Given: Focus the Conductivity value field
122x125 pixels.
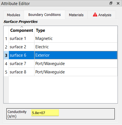Looking at the screenshot, I should pyautogui.click(x=45, y=113).
